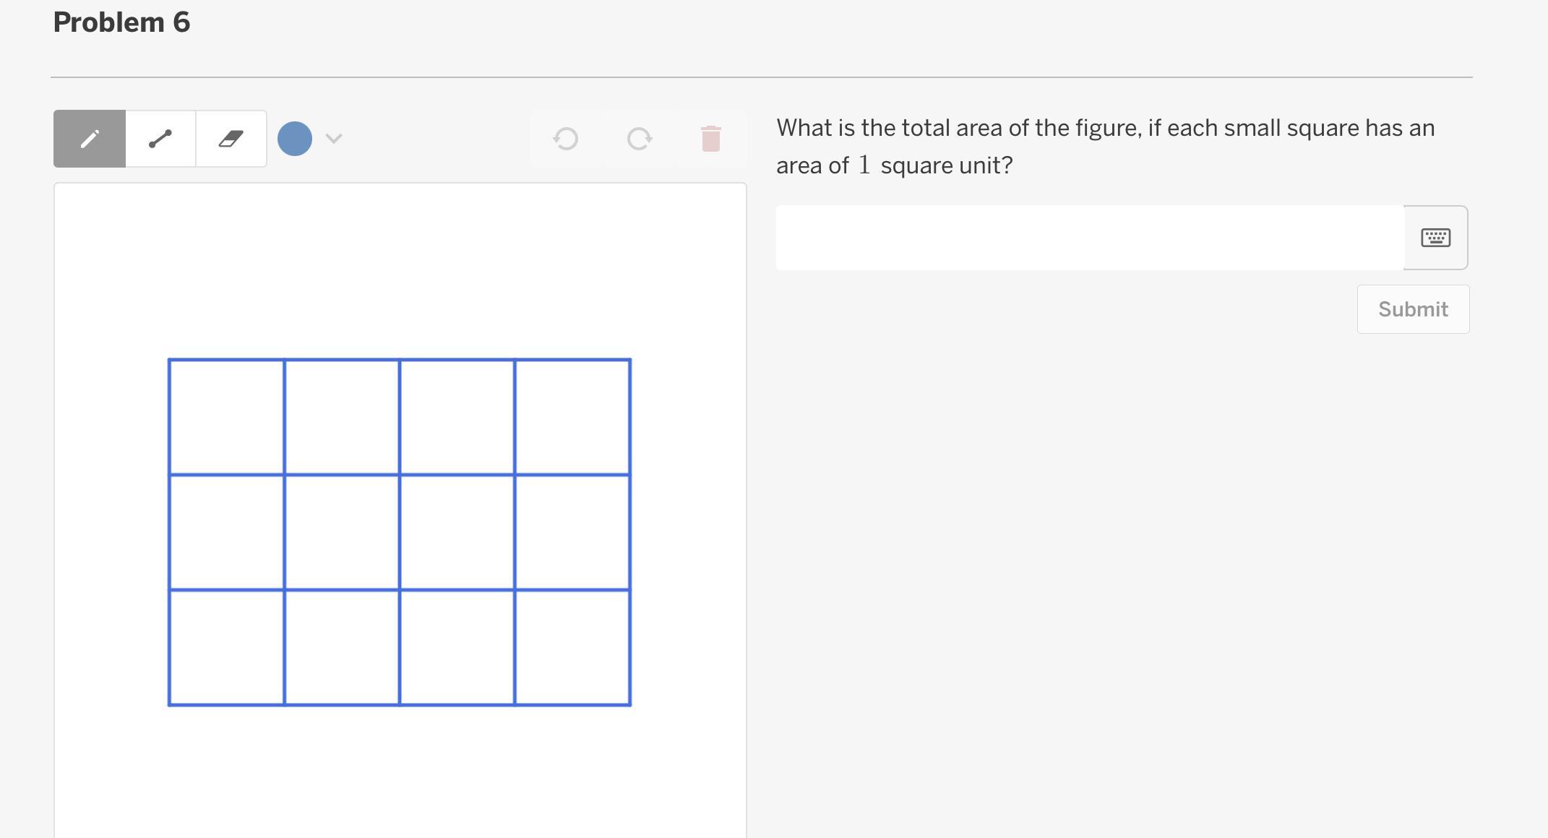Click the top-right square of the grid
1548x838 pixels.
tap(572, 417)
